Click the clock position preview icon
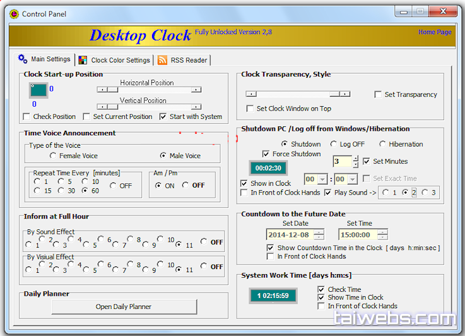The height and width of the screenshot is (336, 465). point(38,90)
